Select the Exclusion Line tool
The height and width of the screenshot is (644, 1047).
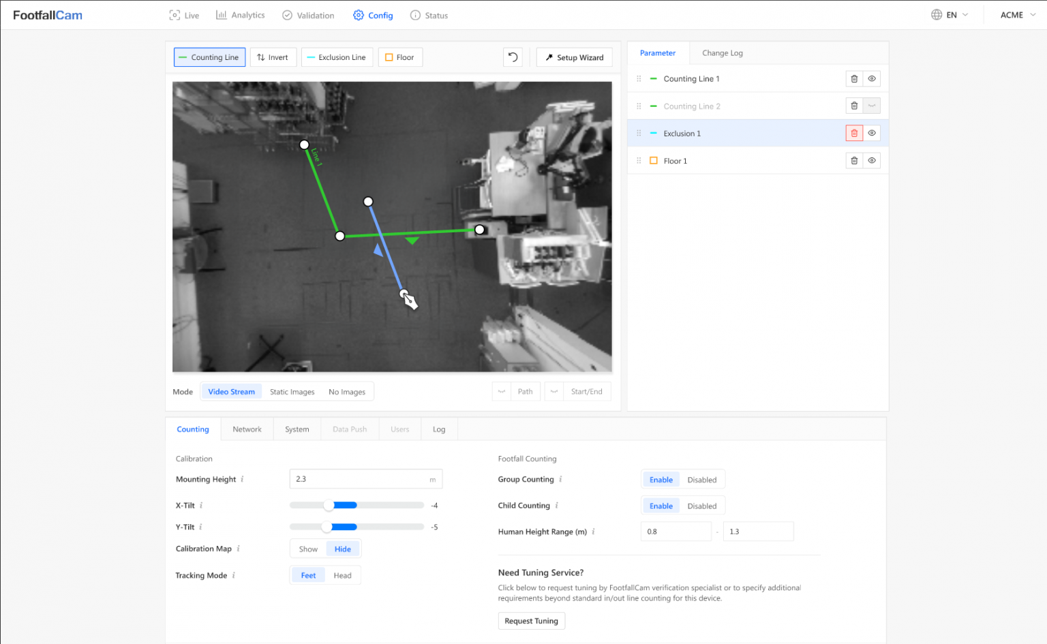(x=337, y=57)
